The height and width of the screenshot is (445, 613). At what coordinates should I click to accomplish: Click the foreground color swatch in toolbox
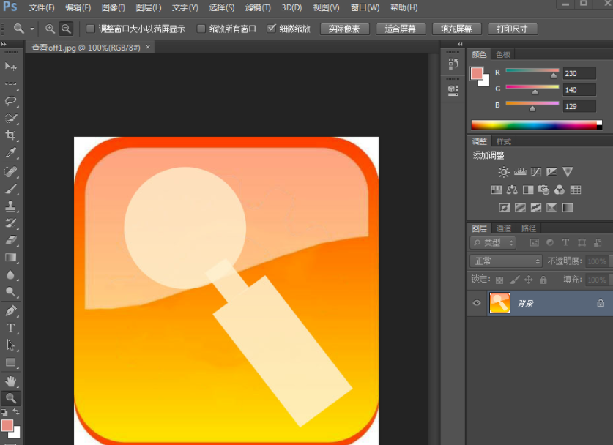coord(7,425)
